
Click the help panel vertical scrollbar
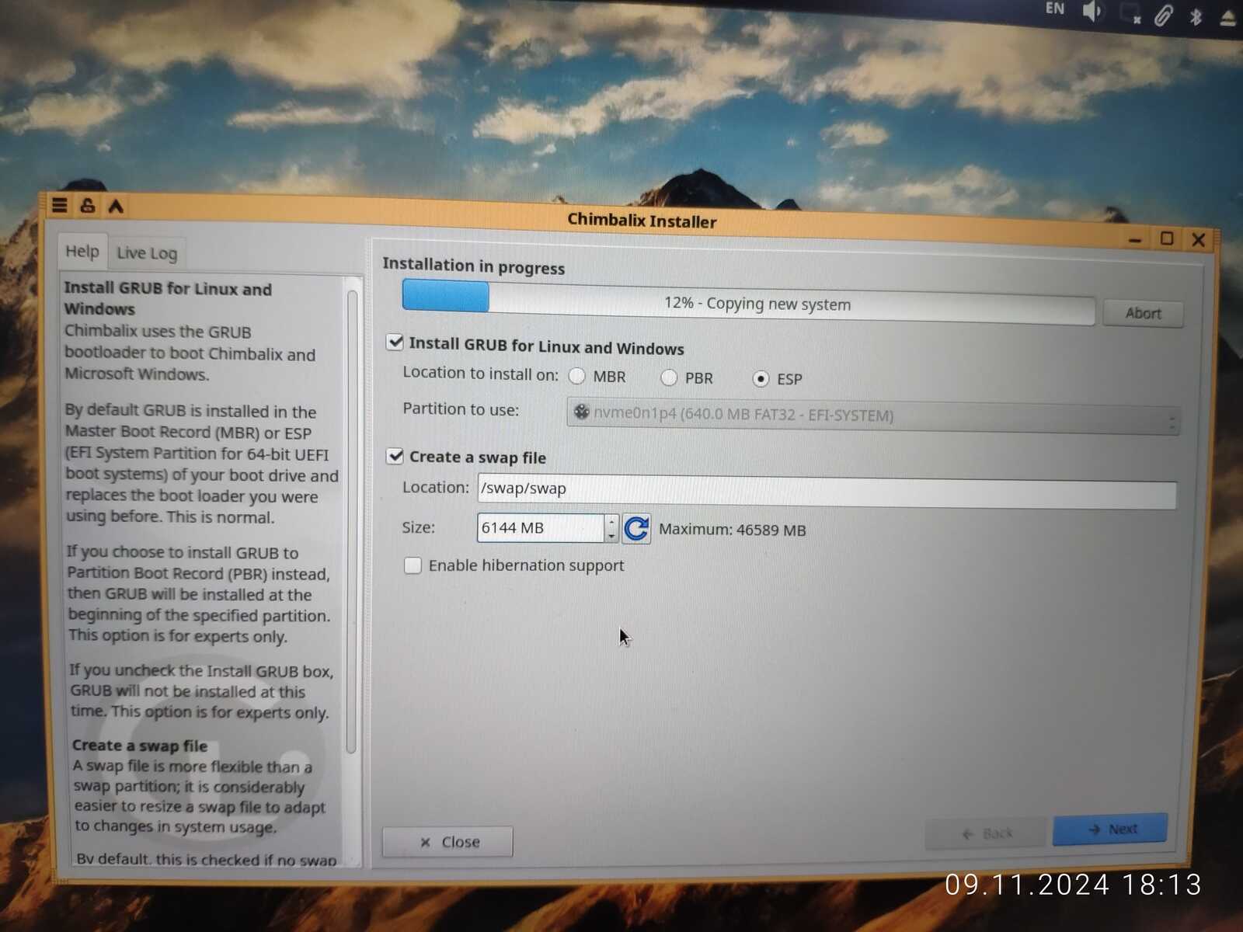(352, 520)
